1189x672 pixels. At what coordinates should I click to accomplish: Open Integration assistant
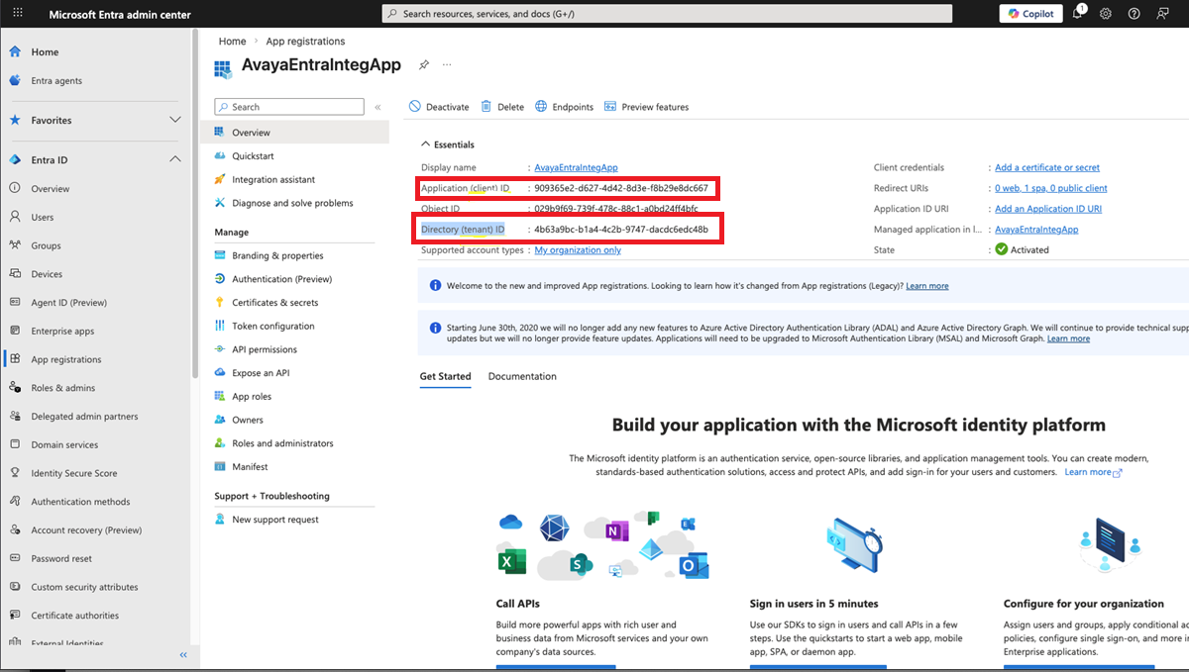[x=273, y=180]
